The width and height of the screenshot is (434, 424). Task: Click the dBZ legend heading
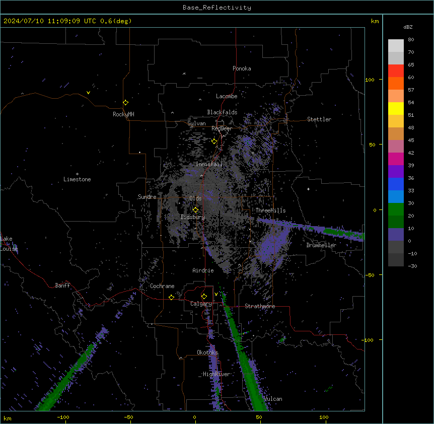click(408, 27)
